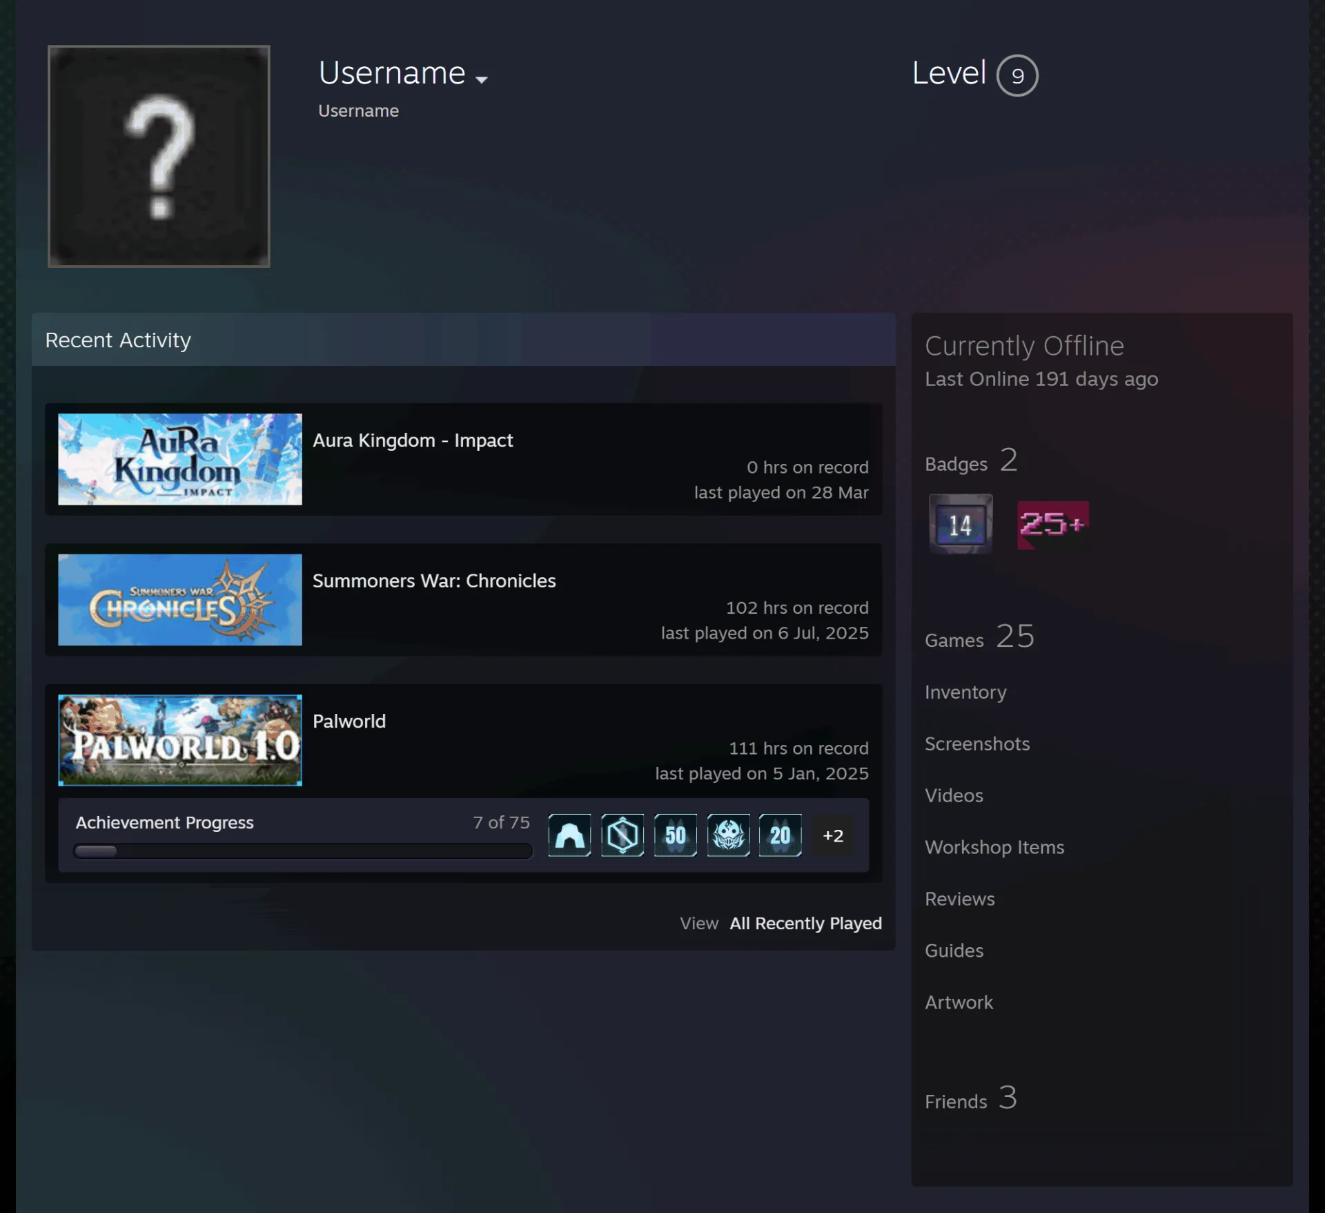The image size is (1325, 1213).
Task: Open Artwork in profile sidebar
Action: click(959, 1002)
